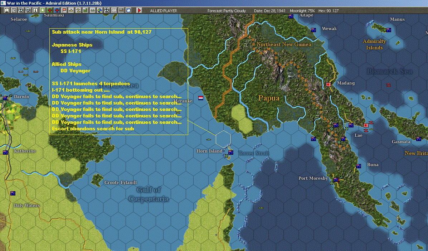Select red plane on green background icon
428x251 pixels.
click(50, 10)
